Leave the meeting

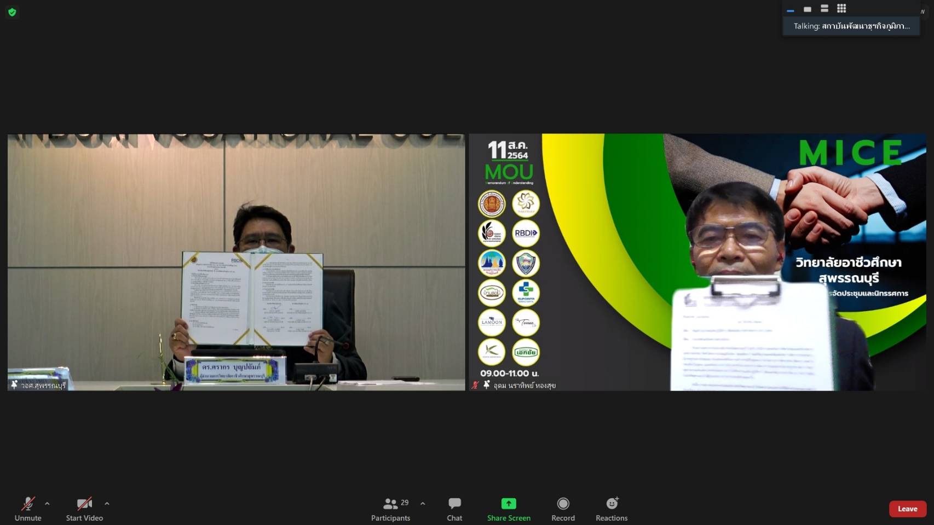click(907, 509)
